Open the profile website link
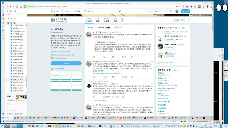228x128 pixels. [64, 55]
